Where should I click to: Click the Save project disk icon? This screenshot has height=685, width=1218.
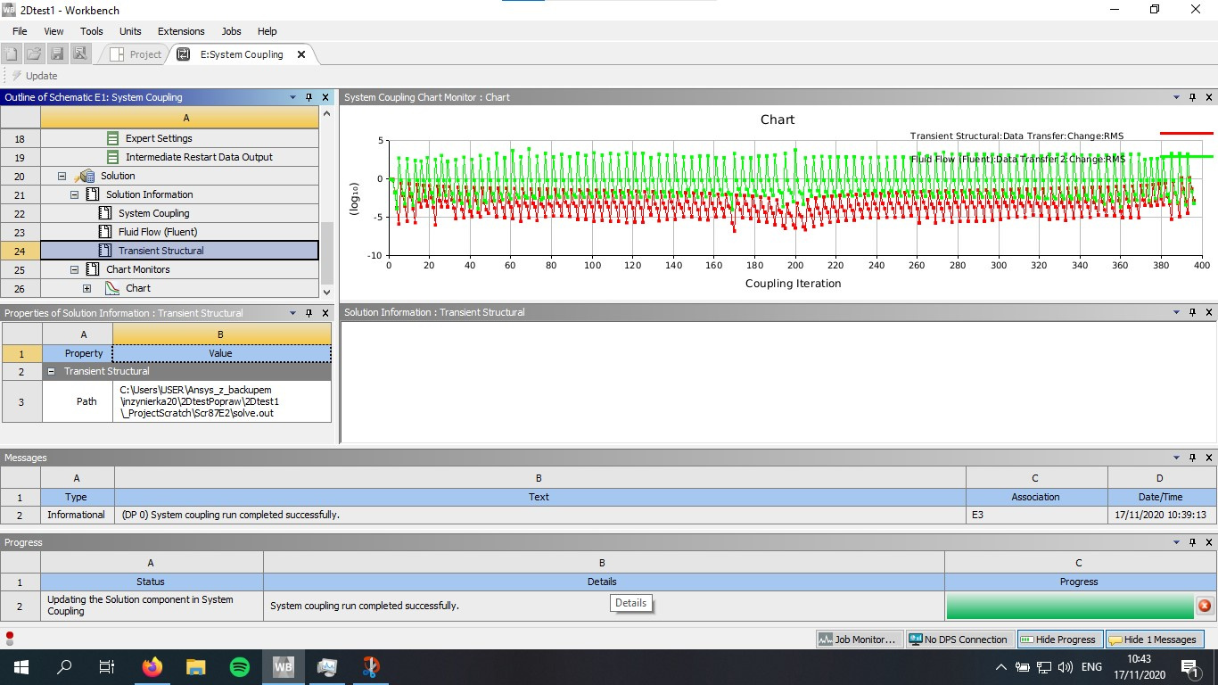click(x=57, y=54)
